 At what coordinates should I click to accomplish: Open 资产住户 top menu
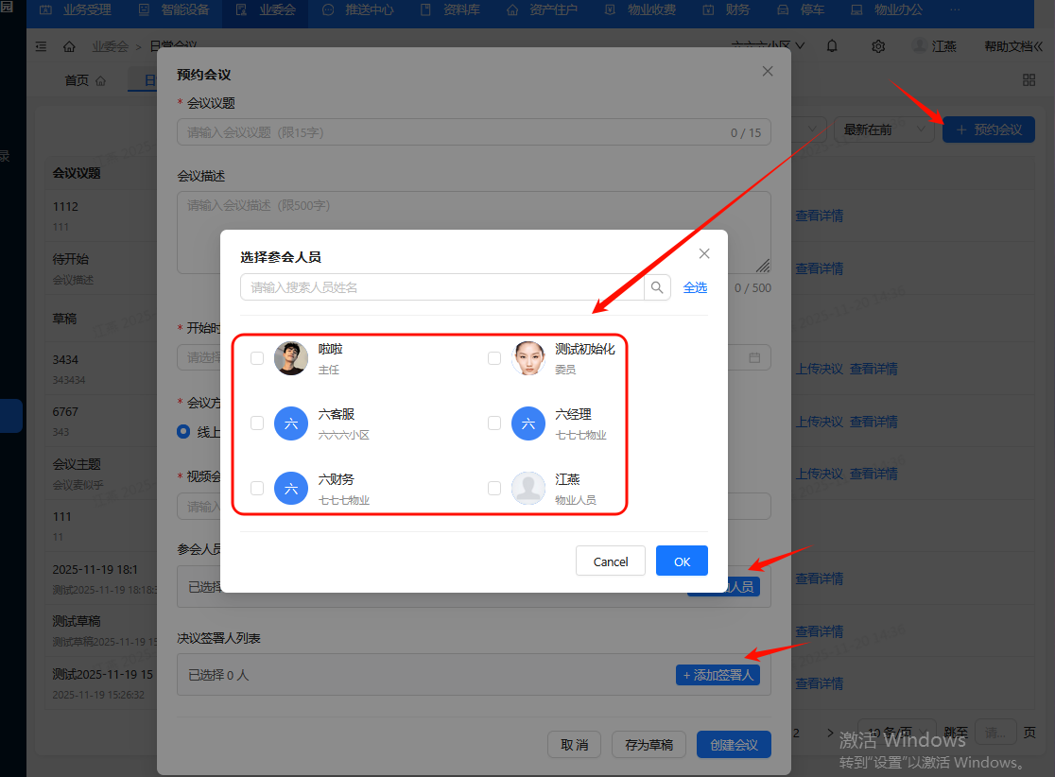[x=542, y=10]
